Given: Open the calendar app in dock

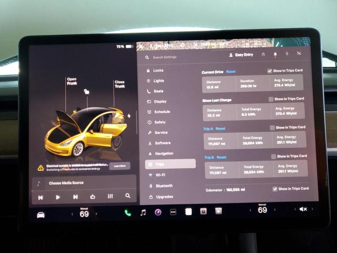Looking at the screenshot, I should [219, 211].
